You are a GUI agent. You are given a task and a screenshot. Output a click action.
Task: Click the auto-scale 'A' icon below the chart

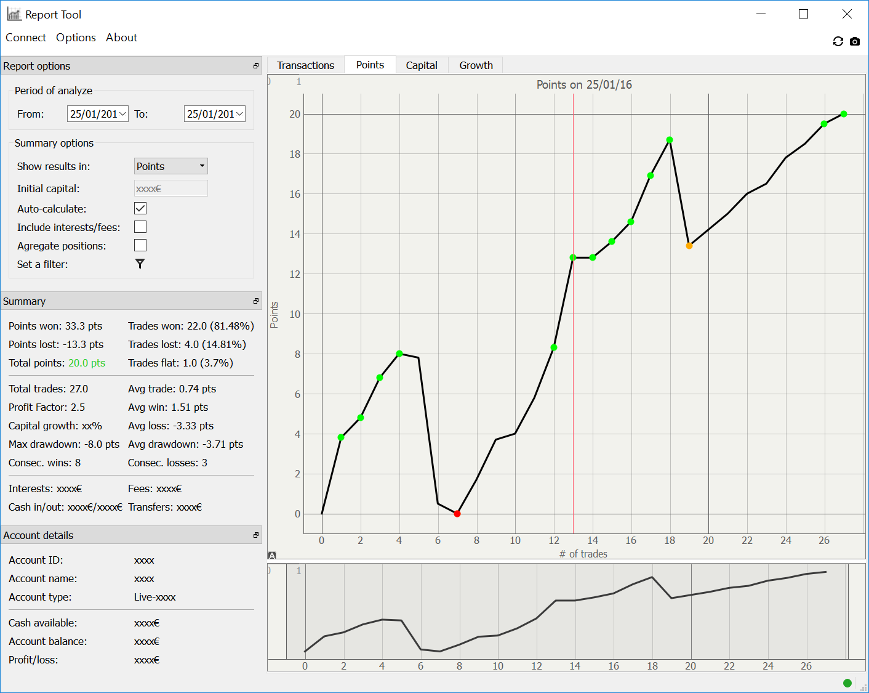272,555
